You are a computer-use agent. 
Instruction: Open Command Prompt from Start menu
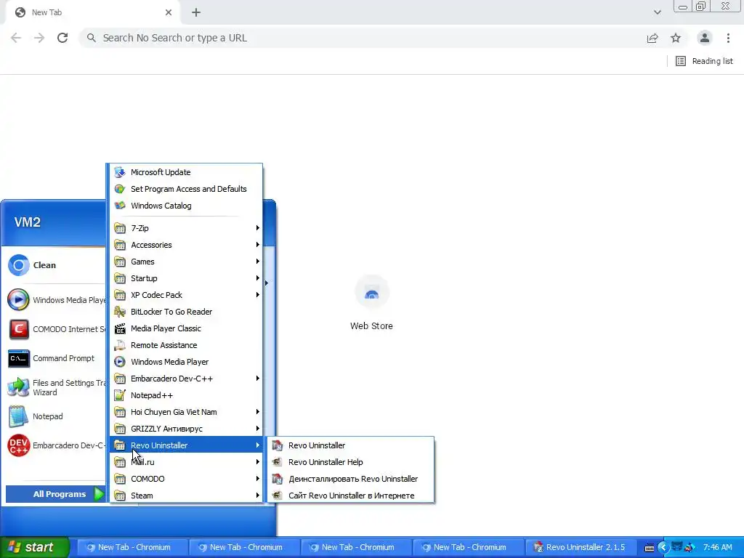click(x=55, y=359)
